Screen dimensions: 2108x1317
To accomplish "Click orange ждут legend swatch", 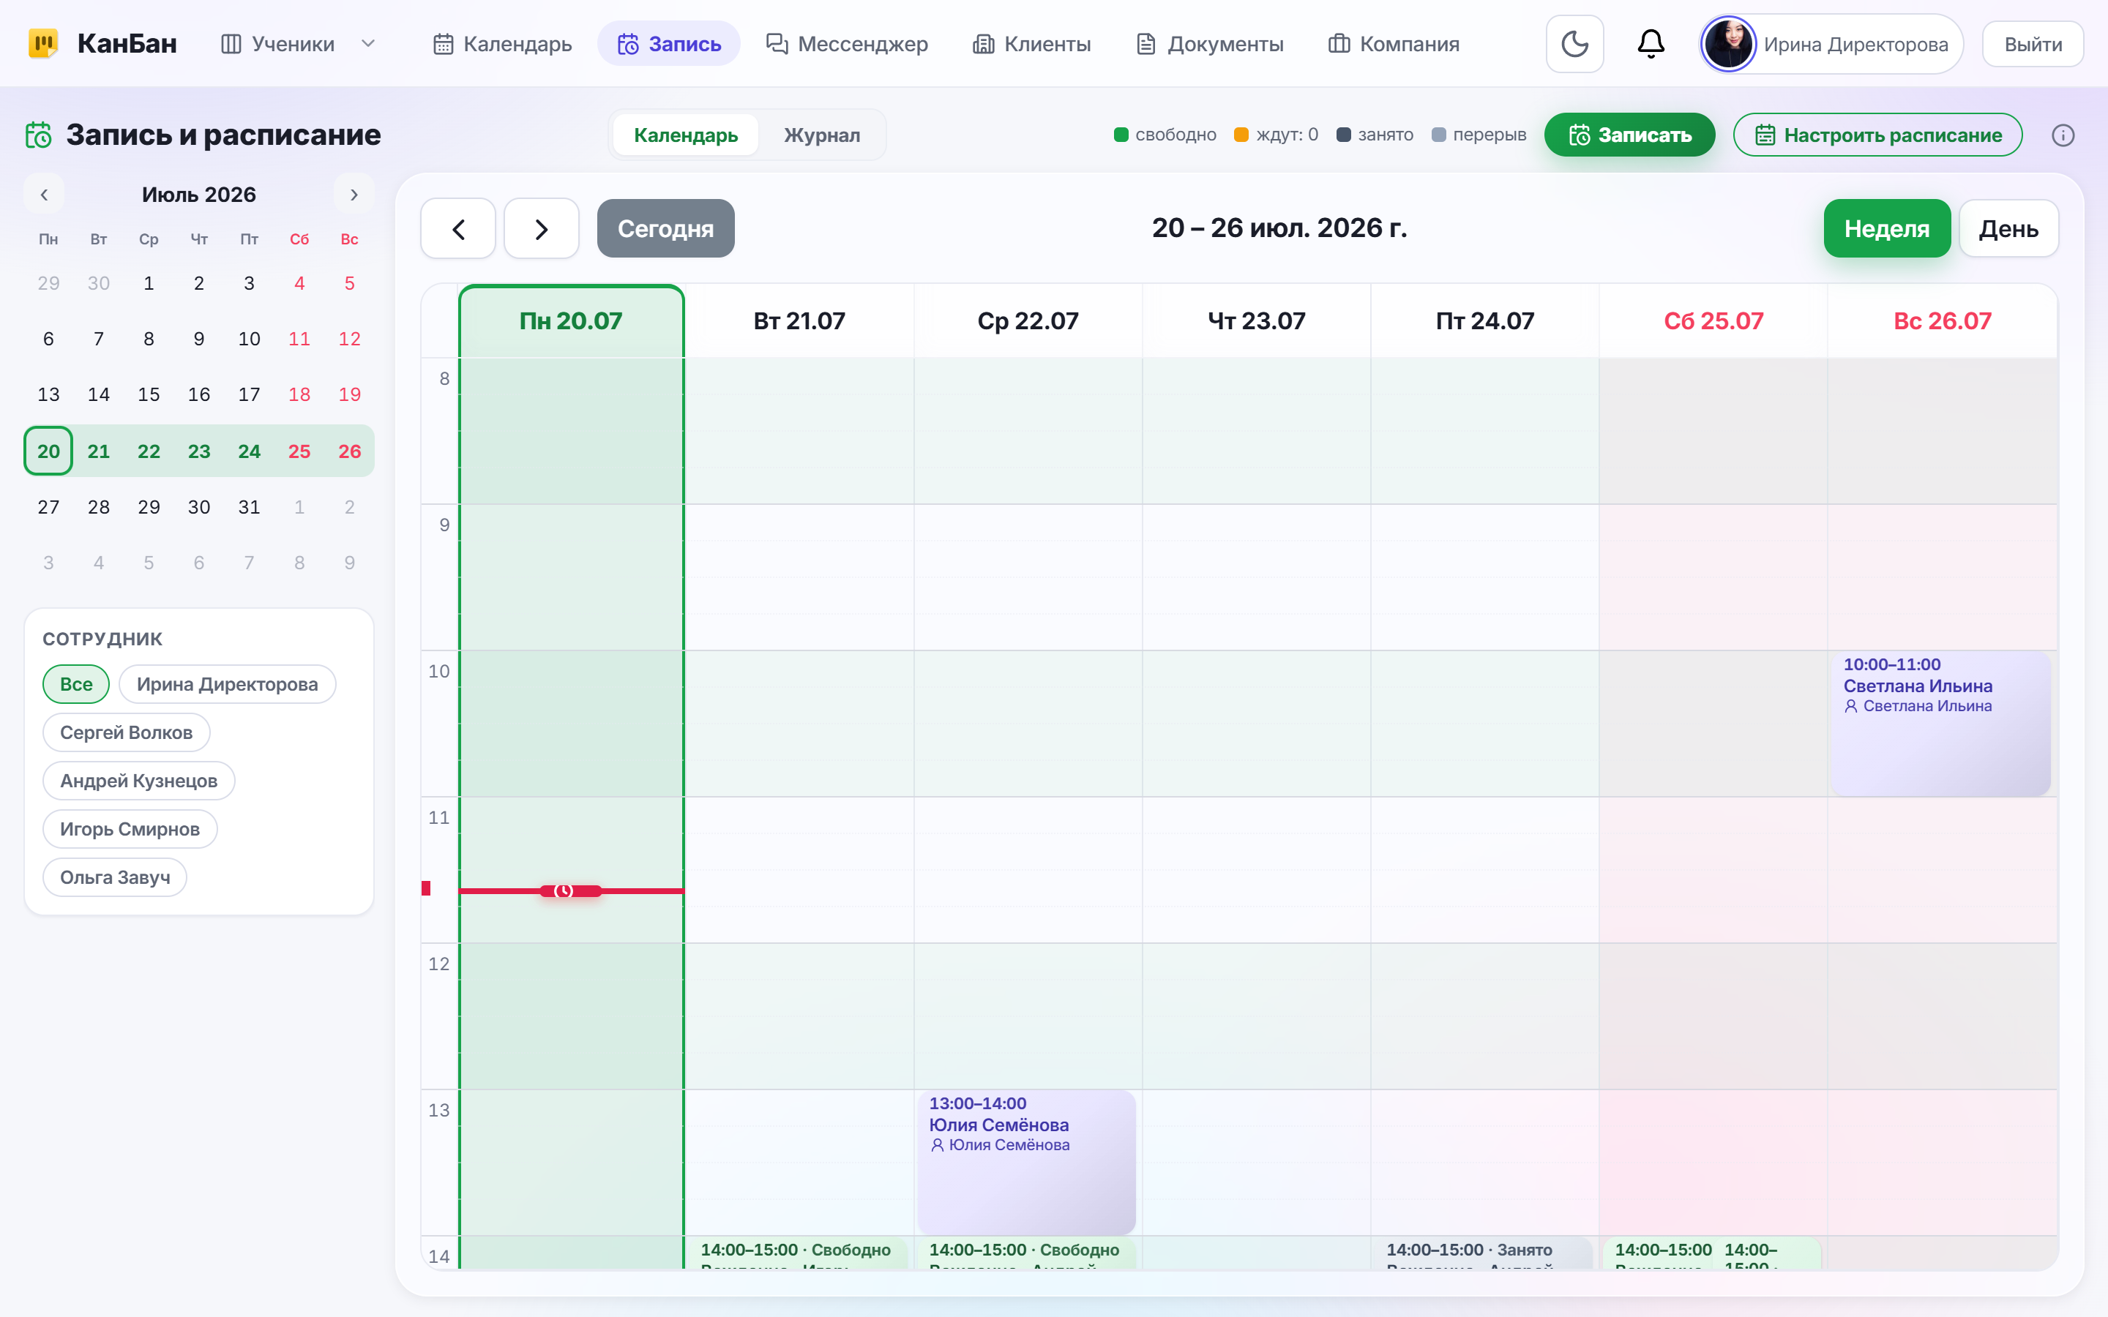I will pyautogui.click(x=1241, y=134).
